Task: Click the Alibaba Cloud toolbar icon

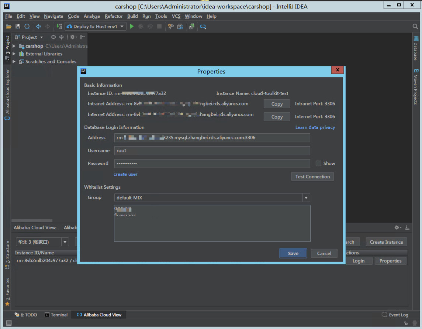Action: pyautogui.click(x=203, y=27)
